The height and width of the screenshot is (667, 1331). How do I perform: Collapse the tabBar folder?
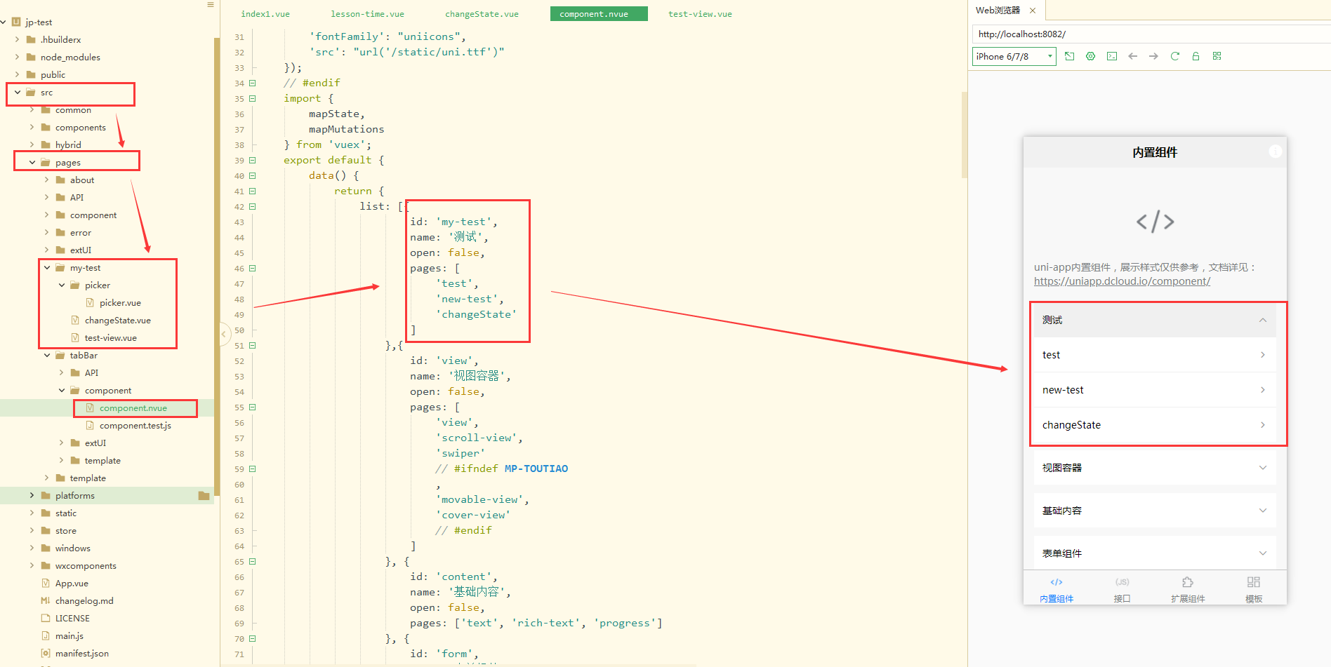pyautogui.click(x=47, y=356)
